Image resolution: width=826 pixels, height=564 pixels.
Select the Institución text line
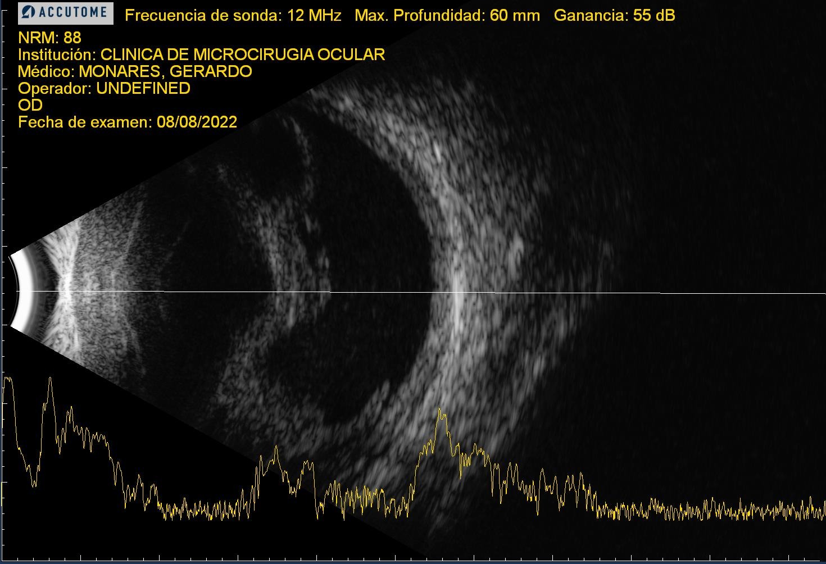coord(201,54)
